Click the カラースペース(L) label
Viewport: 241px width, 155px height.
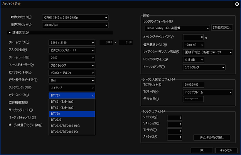(x=19, y=95)
